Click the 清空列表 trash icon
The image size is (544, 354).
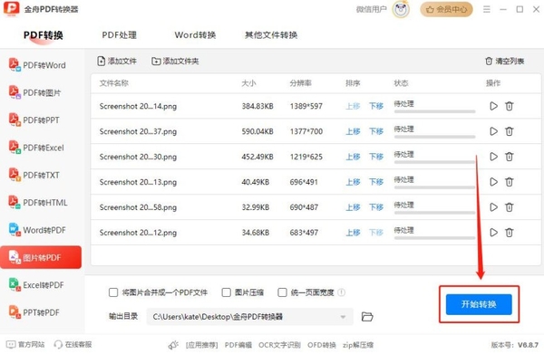click(489, 61)
